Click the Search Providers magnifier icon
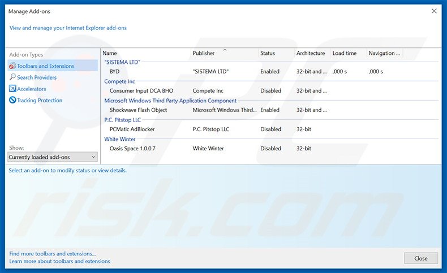Viewport: 447px width, 273px height. (x=12, y=77)
